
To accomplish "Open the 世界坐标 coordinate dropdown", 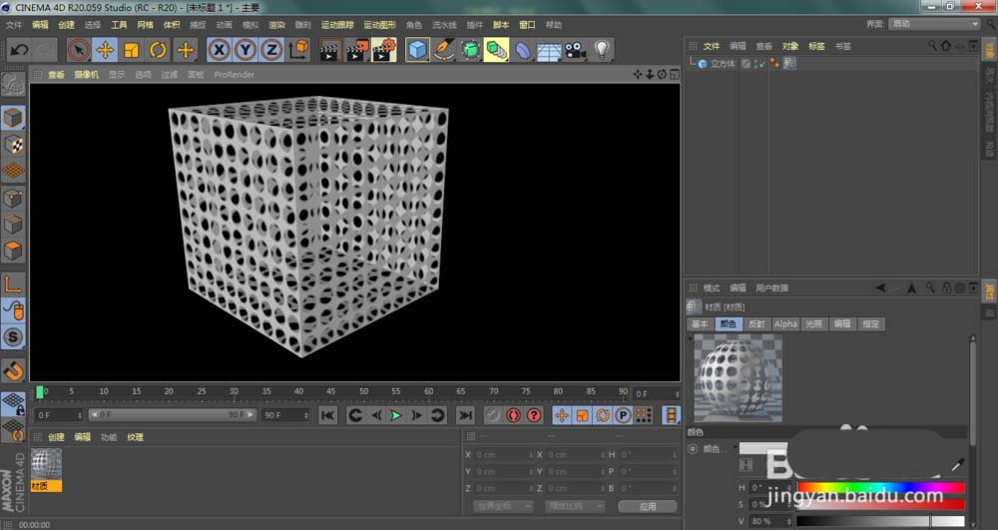I will point(504,506).
